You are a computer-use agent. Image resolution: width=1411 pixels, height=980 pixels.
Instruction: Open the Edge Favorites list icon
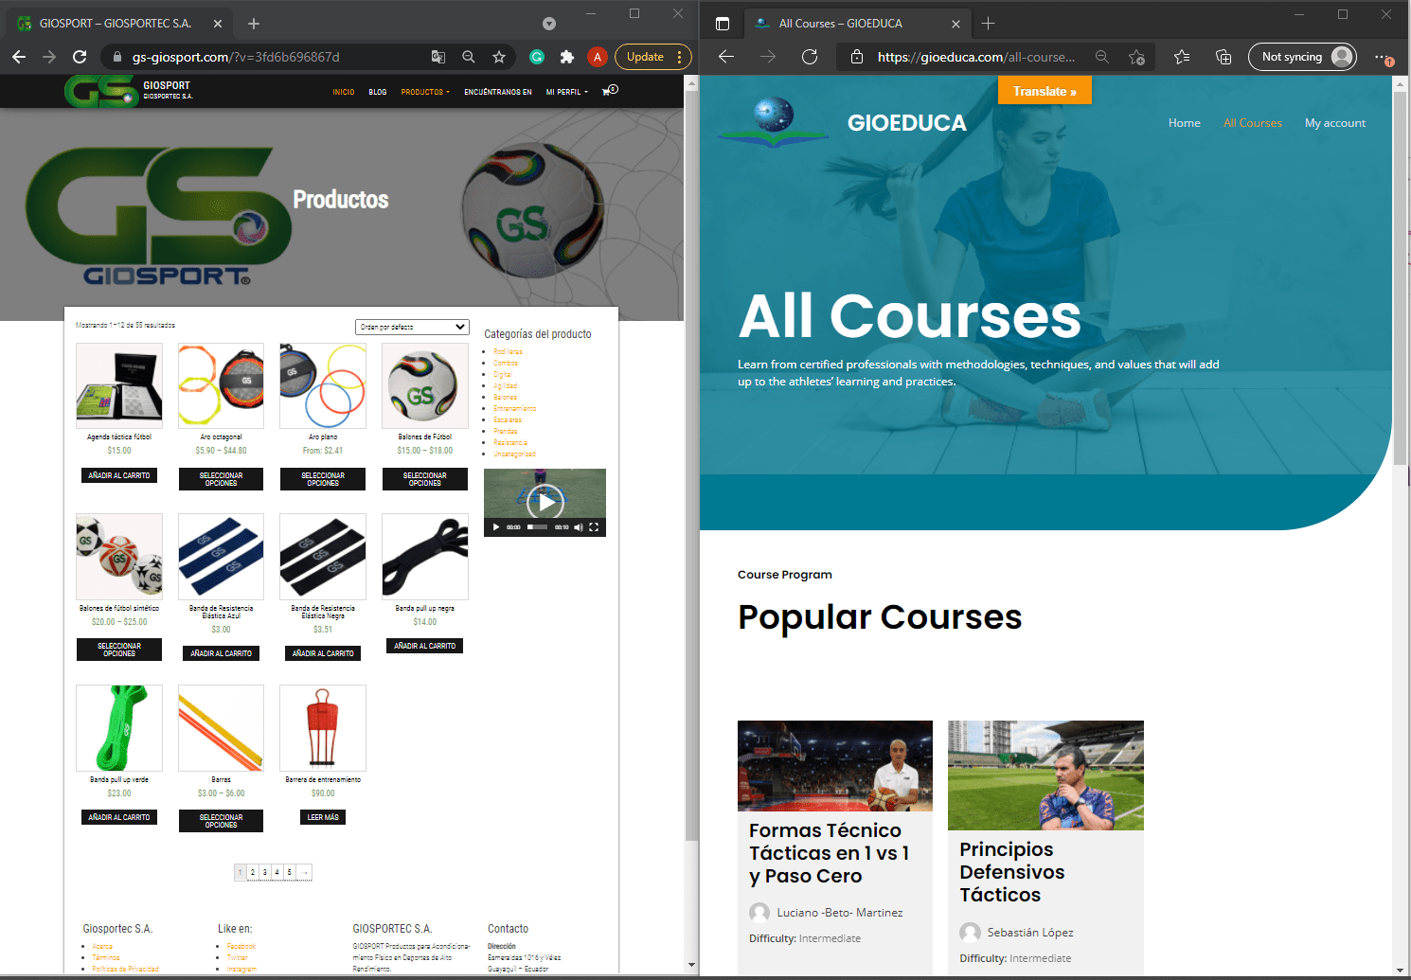(x=1182, y=57)
